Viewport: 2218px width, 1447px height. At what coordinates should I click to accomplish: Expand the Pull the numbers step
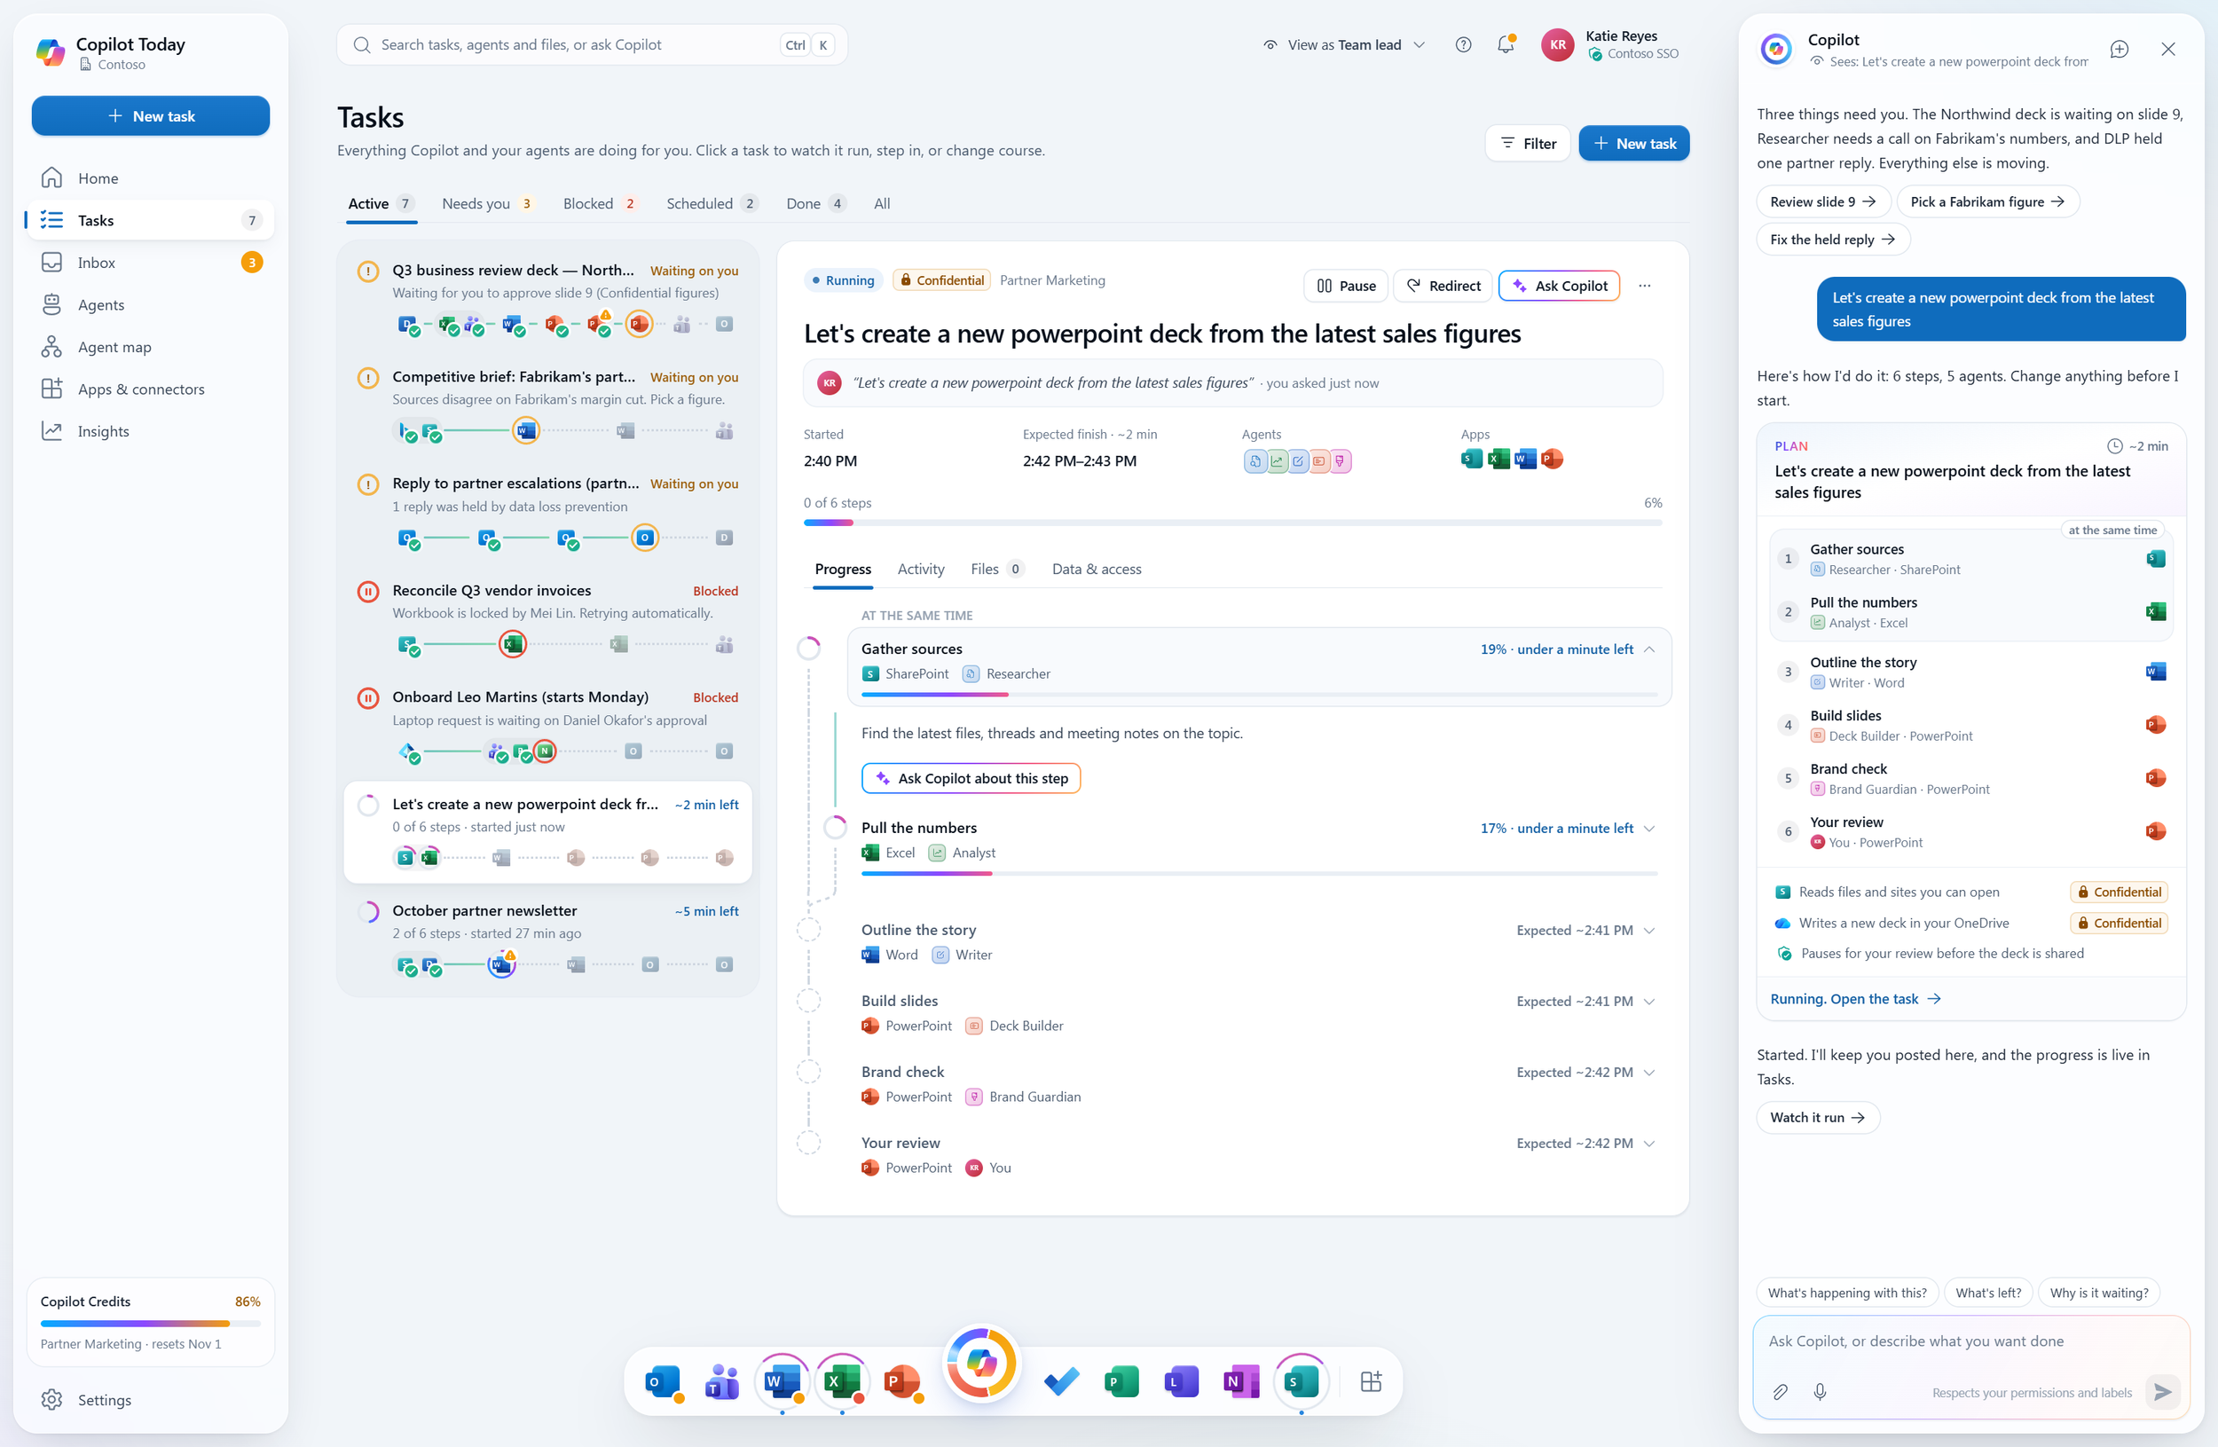pyautogui.click(x=1649, y=829)
